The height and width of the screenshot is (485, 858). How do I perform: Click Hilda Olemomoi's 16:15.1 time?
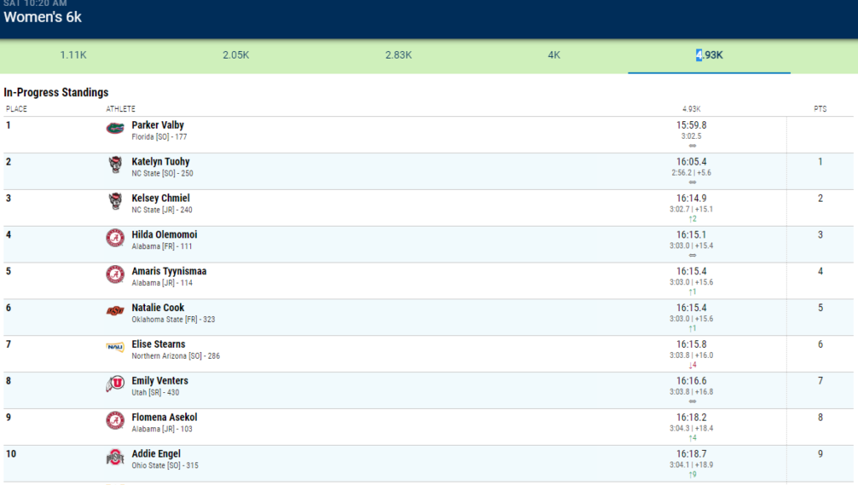tap(691, 236)
